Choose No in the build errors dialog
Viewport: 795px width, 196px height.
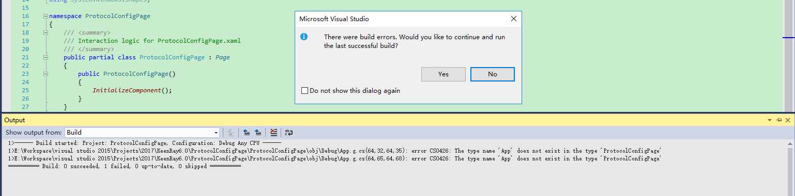493,74
